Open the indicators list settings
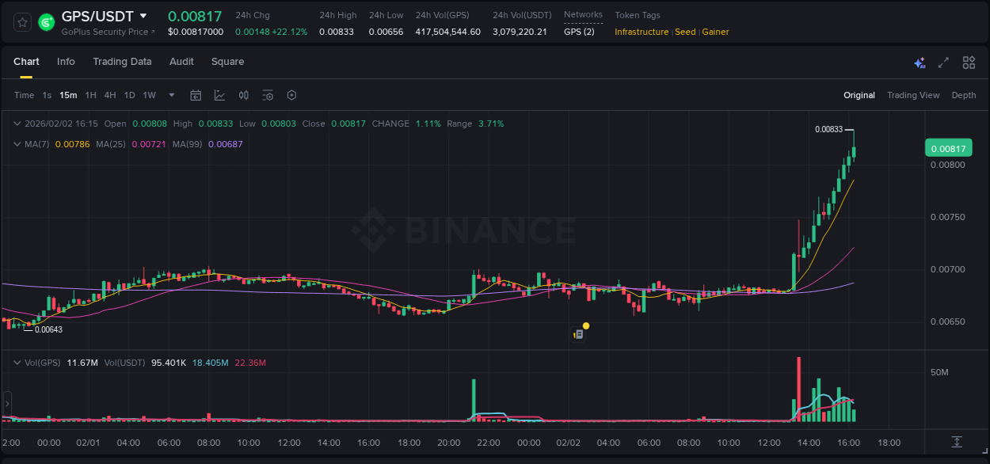This screenshot has width=990, height=464. click(268, 95)
